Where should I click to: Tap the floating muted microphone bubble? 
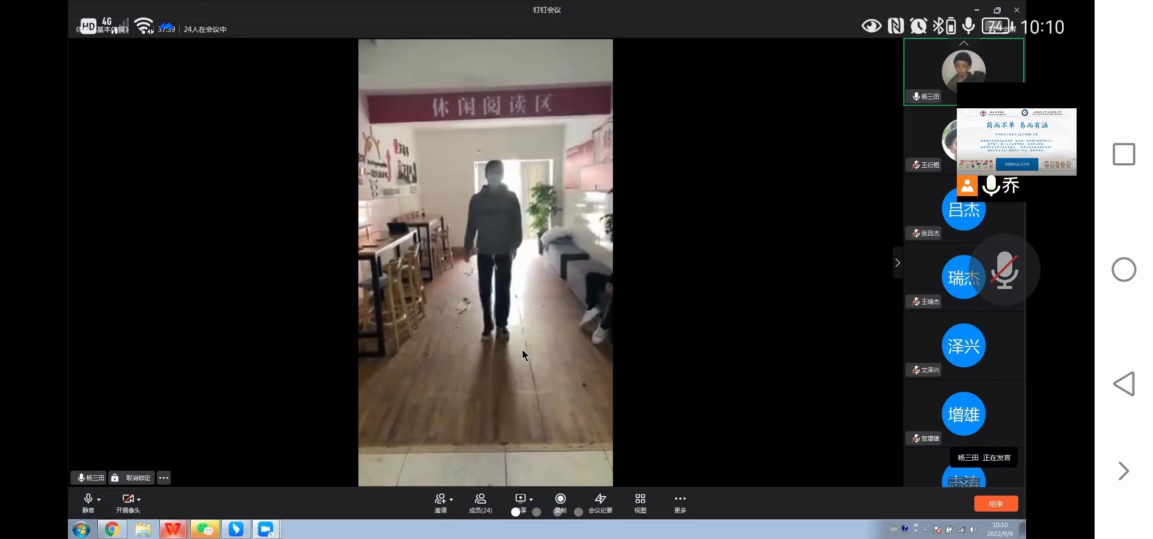point(1004,269)
